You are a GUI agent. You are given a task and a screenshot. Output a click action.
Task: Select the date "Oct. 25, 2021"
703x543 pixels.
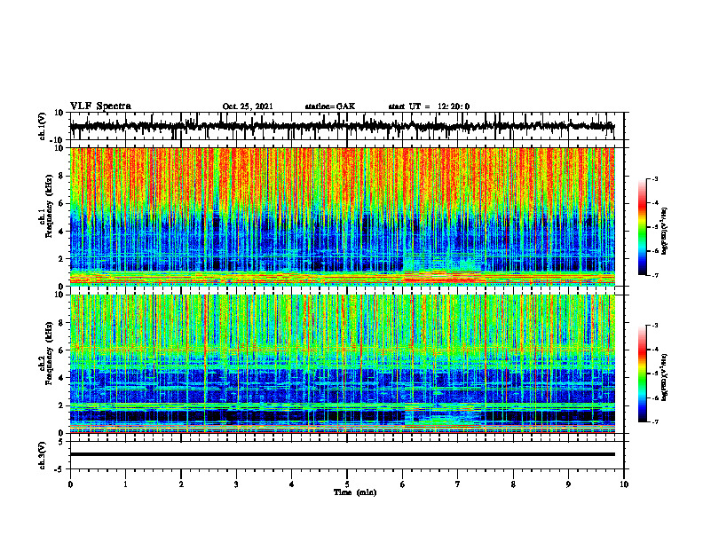tap(248, 106)
